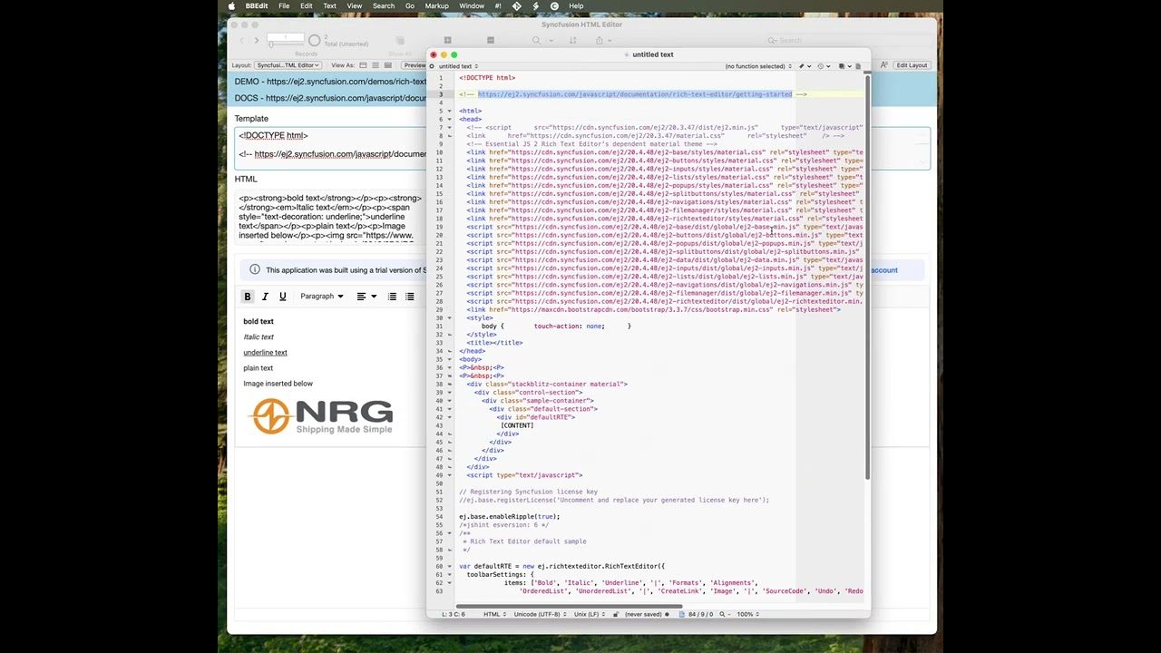Screen dimensions: 1161x653
Task: Click the vertical scrollbar in BBEdit window
Action: pos(867,277)
